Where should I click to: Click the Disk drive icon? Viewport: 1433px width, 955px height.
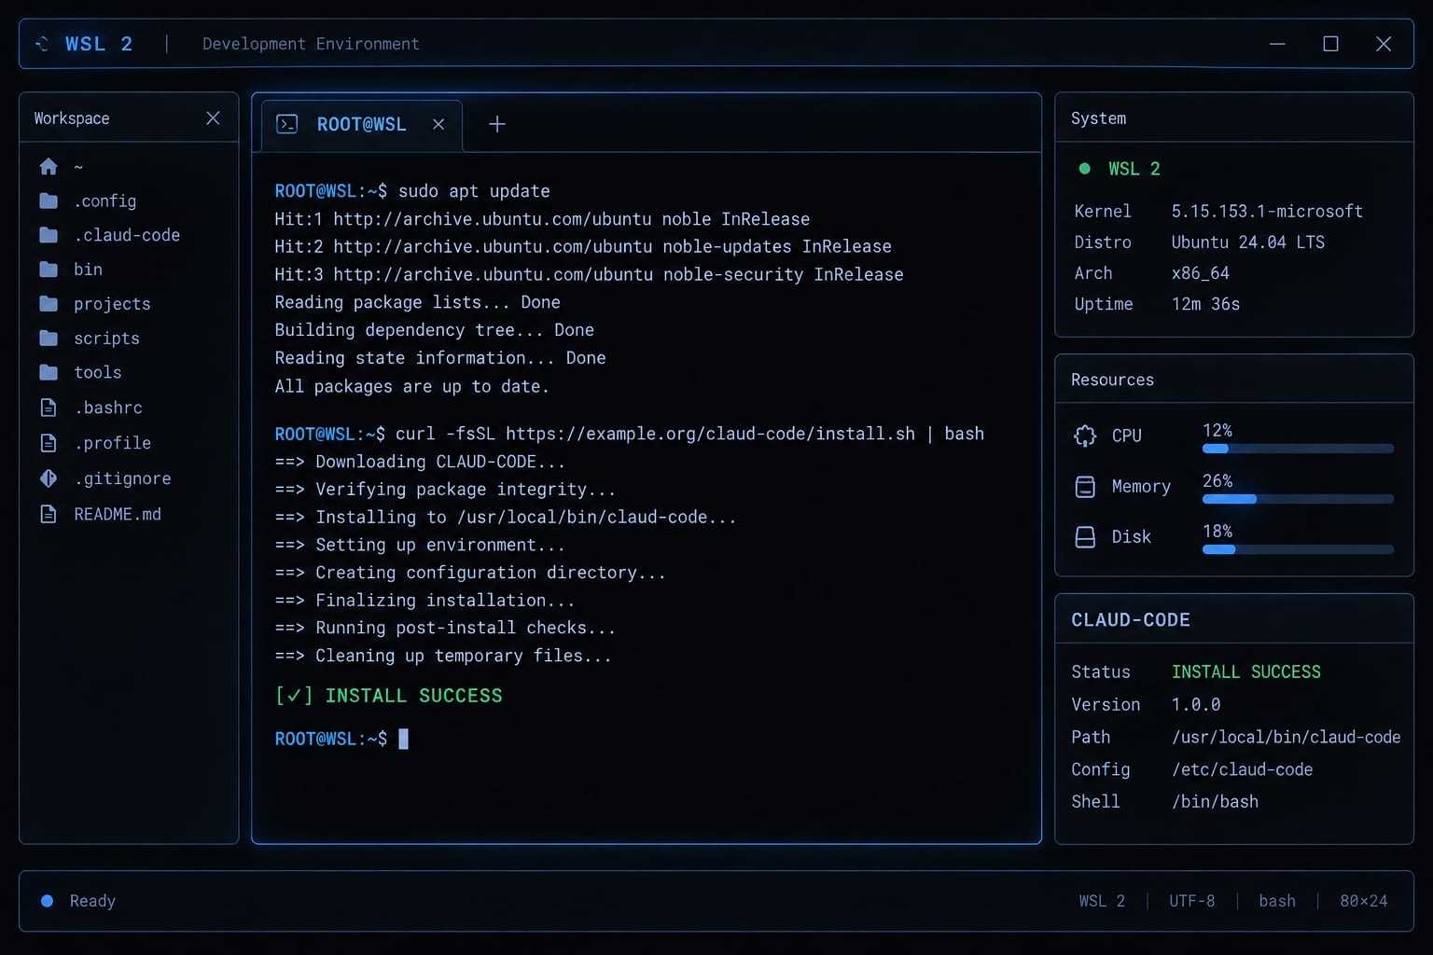click(1085, 537)
